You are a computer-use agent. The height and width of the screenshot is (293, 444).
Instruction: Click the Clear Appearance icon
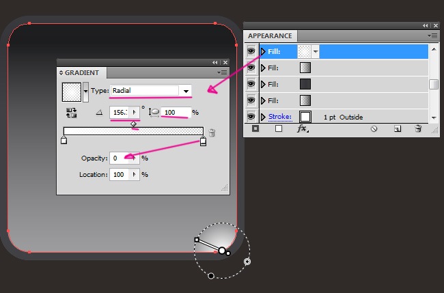pos(374,128)
